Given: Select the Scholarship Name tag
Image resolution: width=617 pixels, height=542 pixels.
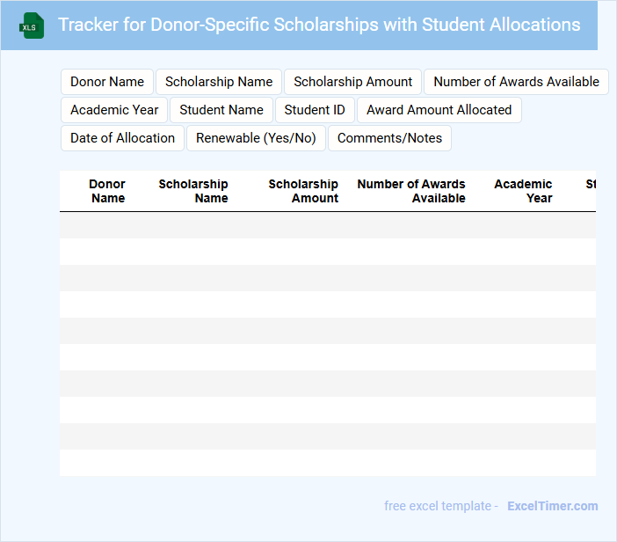Looking at the screenshot, I should pos(219,82).
